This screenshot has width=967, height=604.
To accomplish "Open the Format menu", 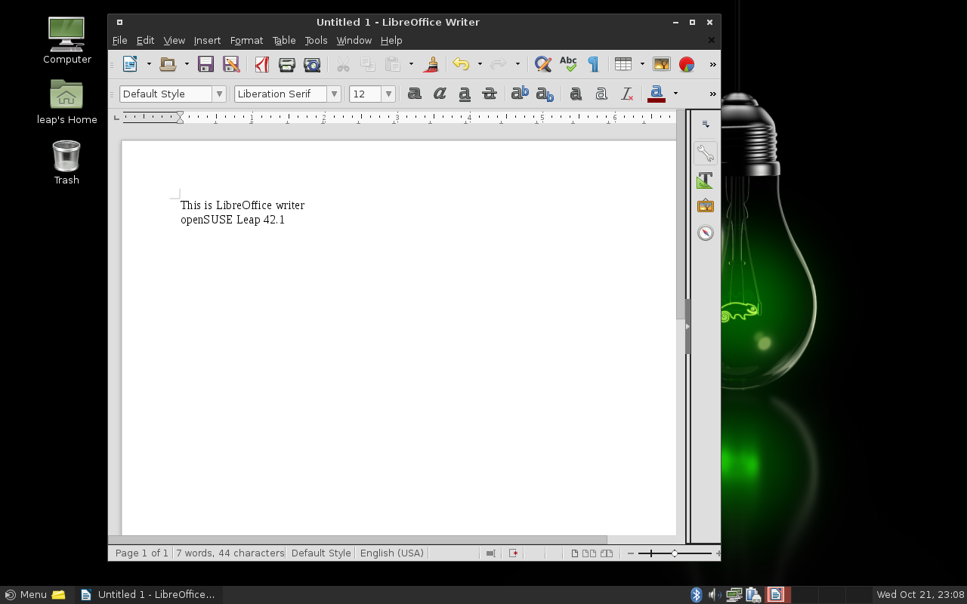I will [246, 40].
